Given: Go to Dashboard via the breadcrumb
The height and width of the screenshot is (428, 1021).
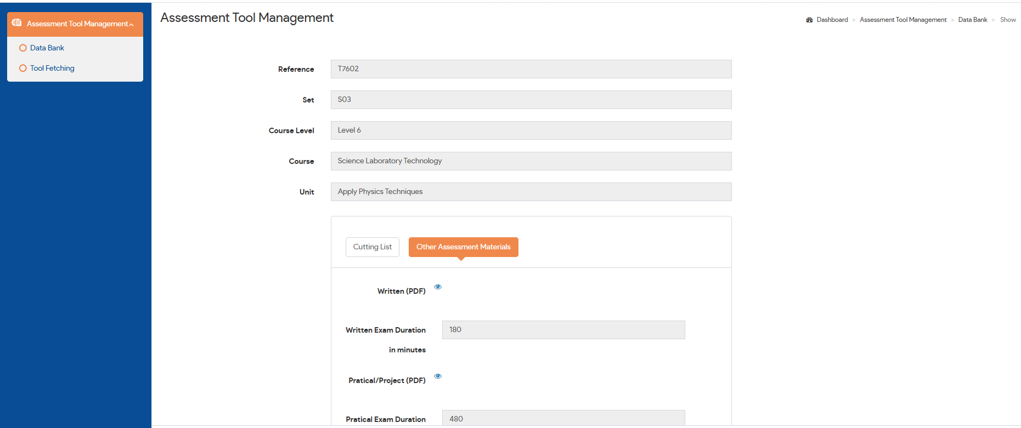Looking at the screenshot, I should [x=832, y=20].
